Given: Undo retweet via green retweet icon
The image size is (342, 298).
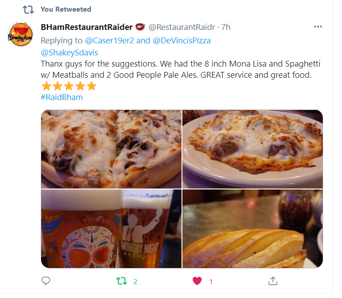Looking at the screenshot, I should pos(122,281).
